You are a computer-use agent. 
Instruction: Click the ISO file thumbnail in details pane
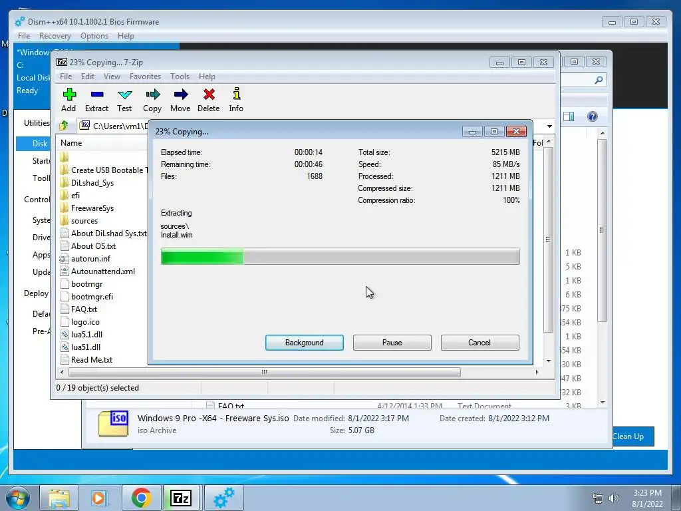113,423
